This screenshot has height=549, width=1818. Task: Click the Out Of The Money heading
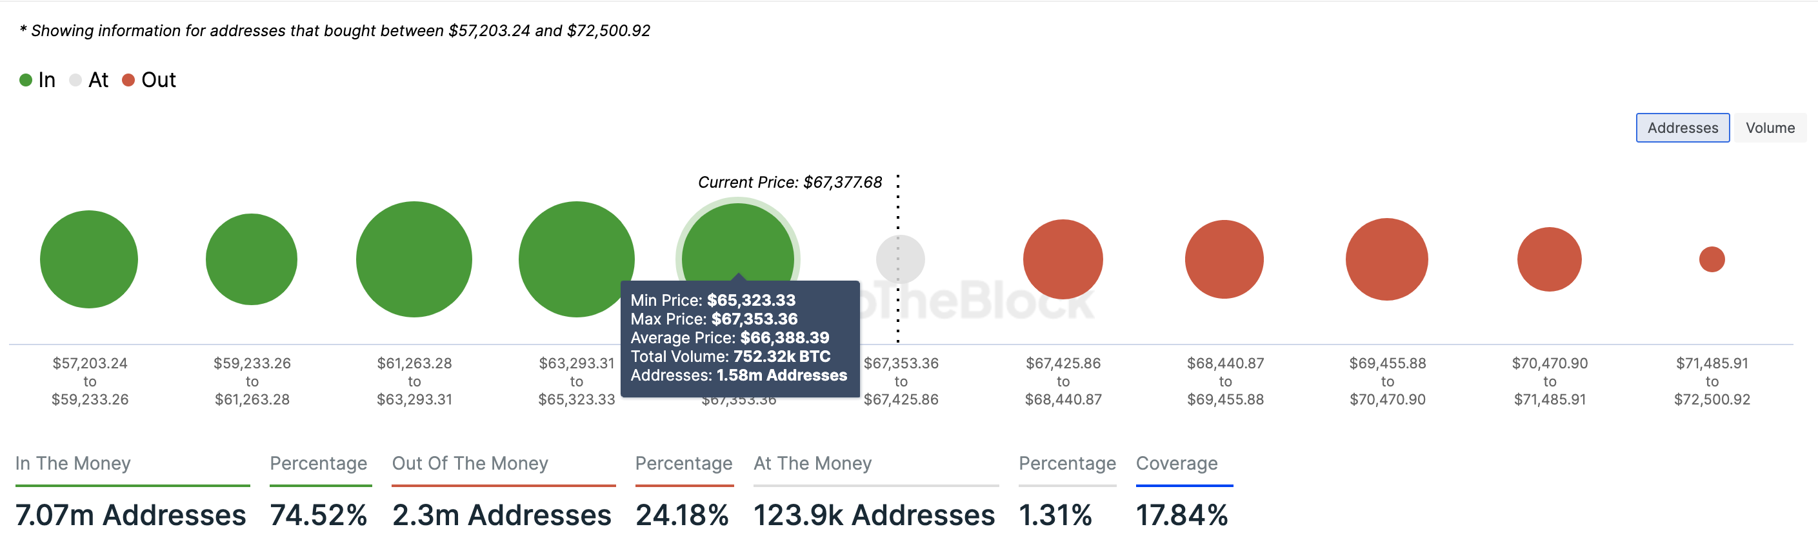point(469,463)
